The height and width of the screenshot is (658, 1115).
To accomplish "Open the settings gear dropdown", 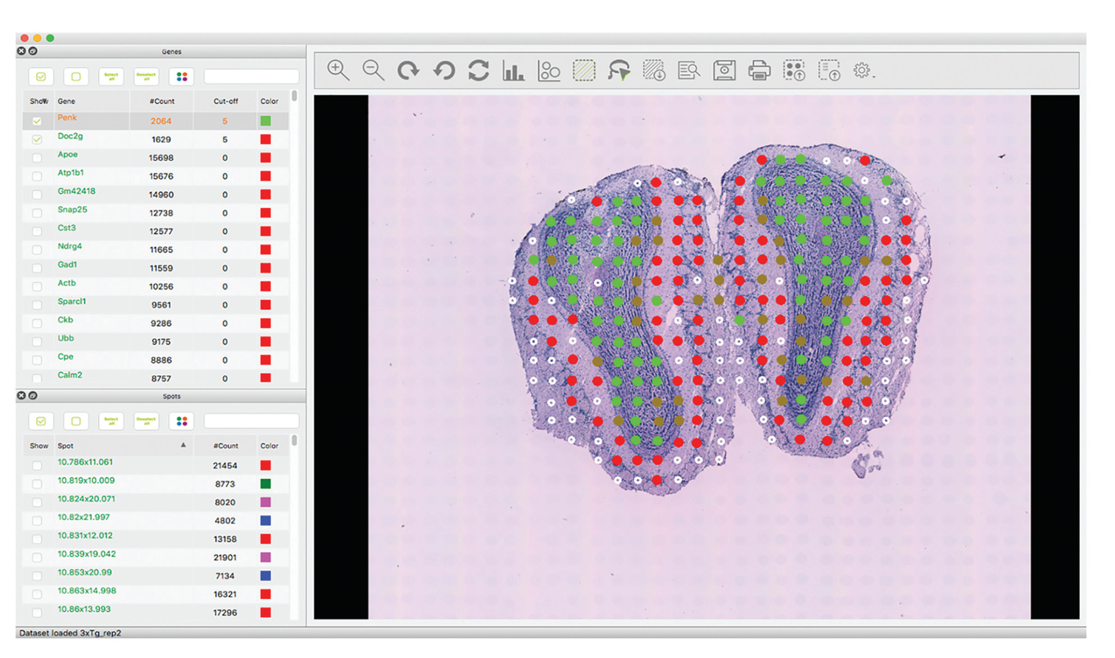I will tap(862, 71).
